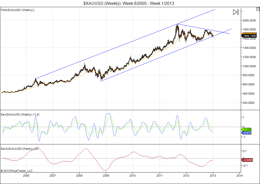Click the 2013 NinjaTrader, LLC copyright text
Viewport: 260px width, 184px height.
pyautogui.click(x=17, y=170)
